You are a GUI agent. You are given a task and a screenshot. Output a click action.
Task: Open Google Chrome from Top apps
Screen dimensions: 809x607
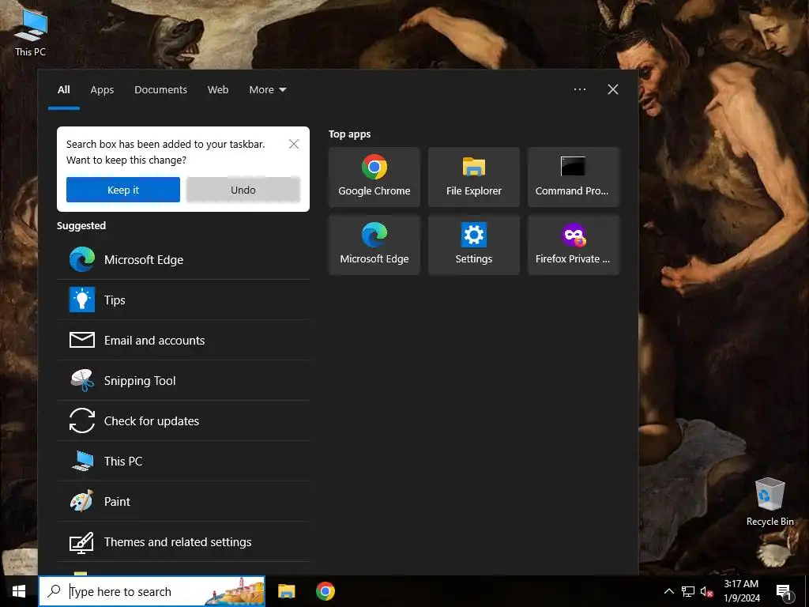point(374,177)
